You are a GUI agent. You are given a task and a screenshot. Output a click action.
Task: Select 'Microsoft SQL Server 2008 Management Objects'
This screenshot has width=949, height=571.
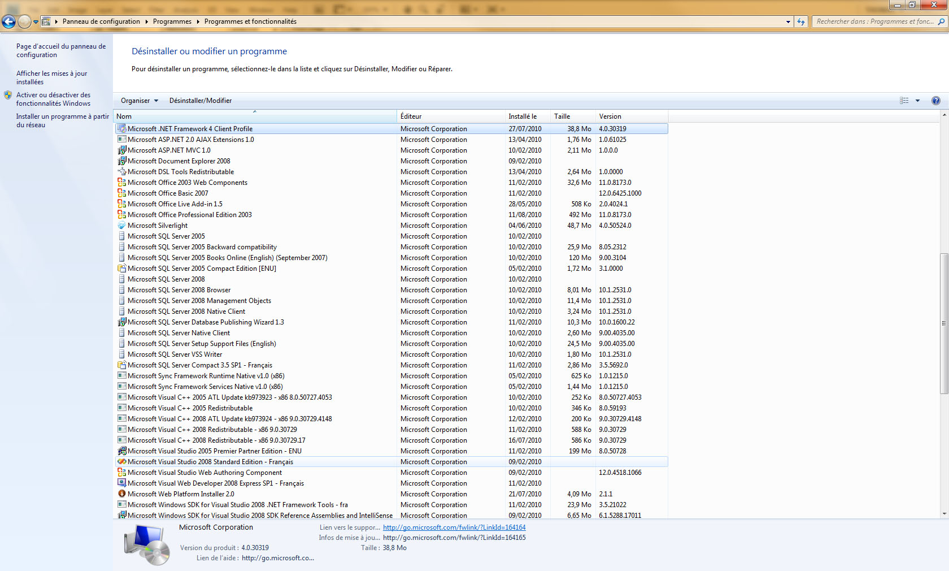(x=391, y=301)
